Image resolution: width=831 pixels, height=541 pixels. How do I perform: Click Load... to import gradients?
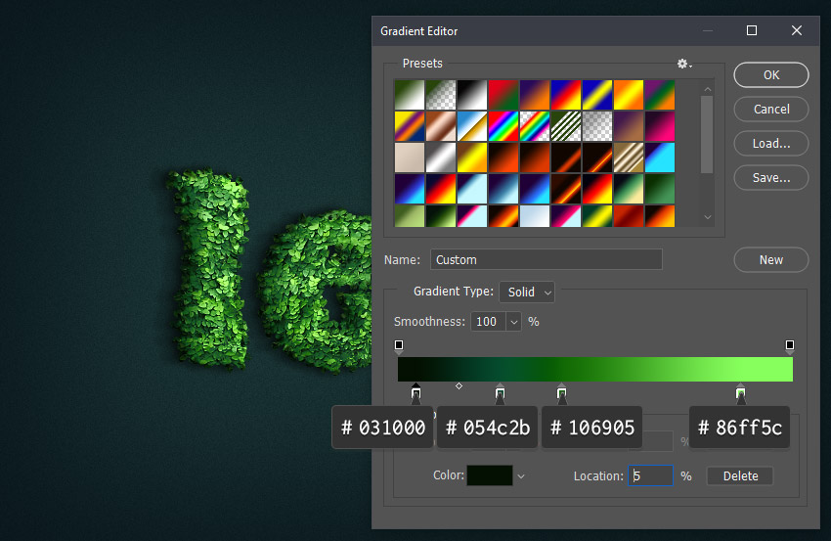point(771,143)
